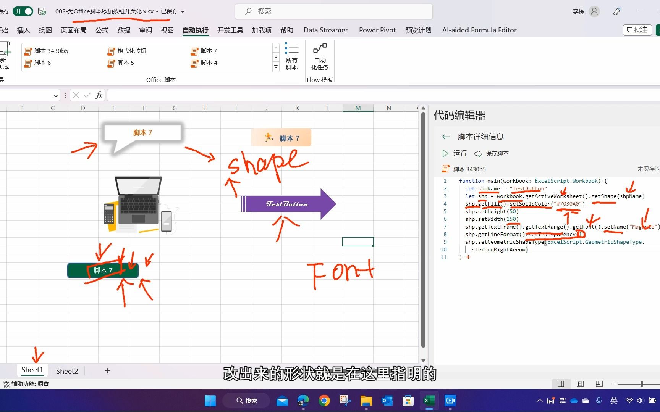
Task: Select the 格式化按钮 script icon
Action: pyautogui.click(x=127, y=51)
